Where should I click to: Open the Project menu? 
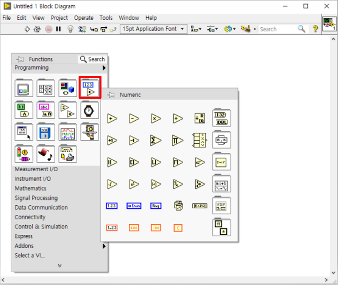pyautogui.click(x=59, y=18)
